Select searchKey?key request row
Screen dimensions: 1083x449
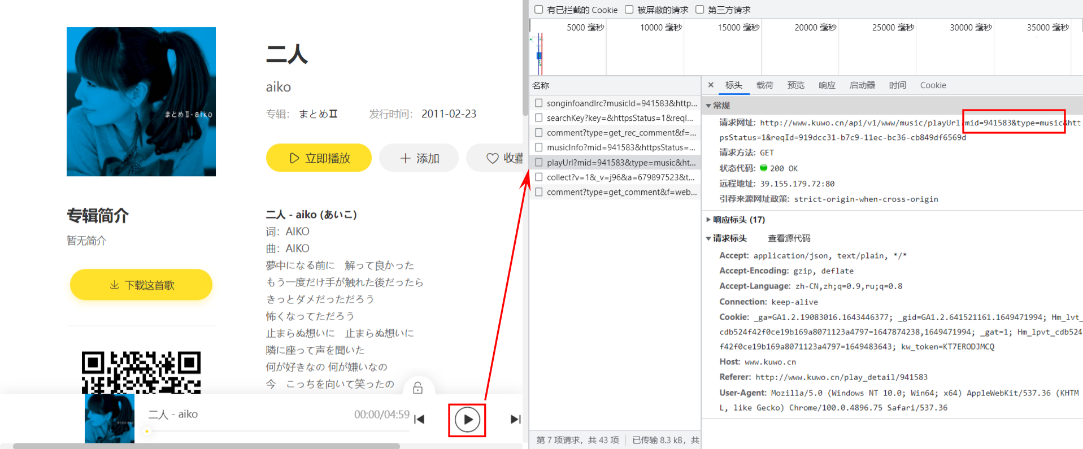[x=615, y=117]
